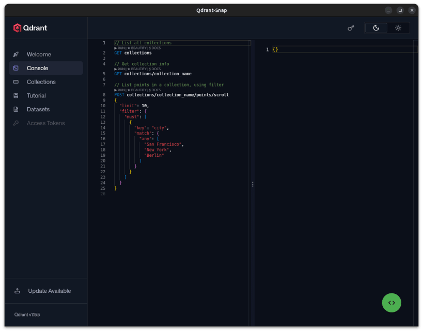Viewport: 423px width, 332px height.
Task: Beautify the points scroll POST request
Action: 137,90
